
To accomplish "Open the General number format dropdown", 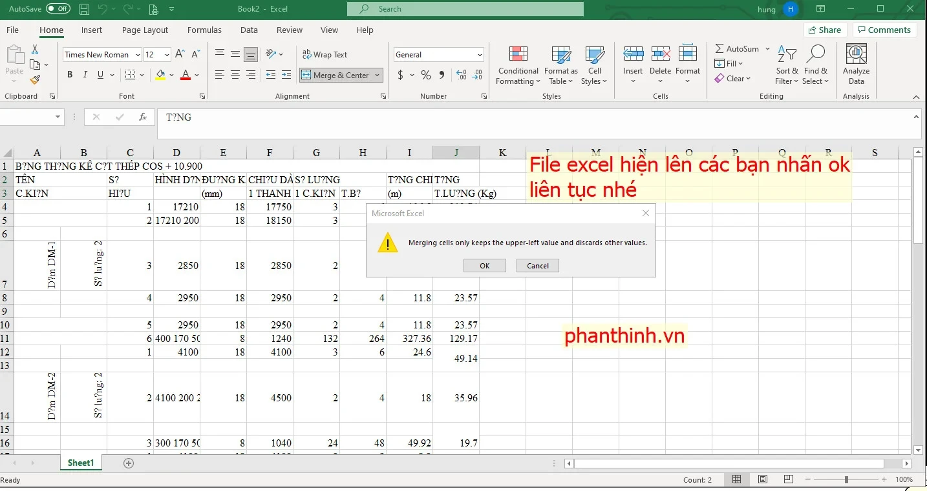I will tap(479, 55).
